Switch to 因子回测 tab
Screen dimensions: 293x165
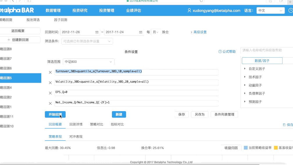pyautogui.click(x=60, y=20)
